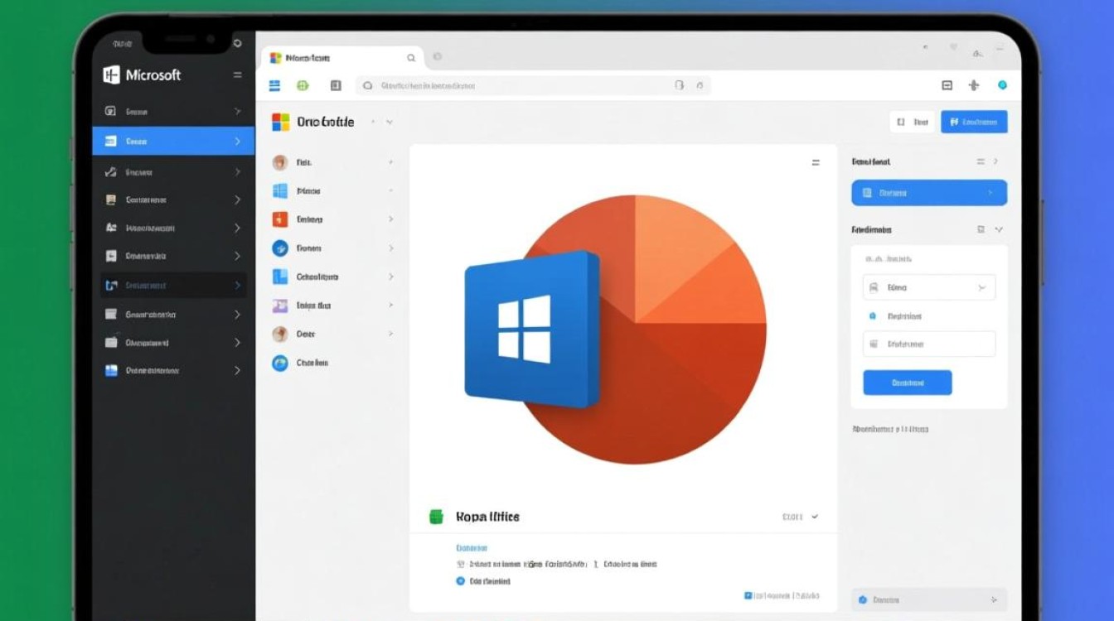Screen dimensions: 1114x621
Task: Focus the search field in the top toolbar
Action: (x=533, y=85)
